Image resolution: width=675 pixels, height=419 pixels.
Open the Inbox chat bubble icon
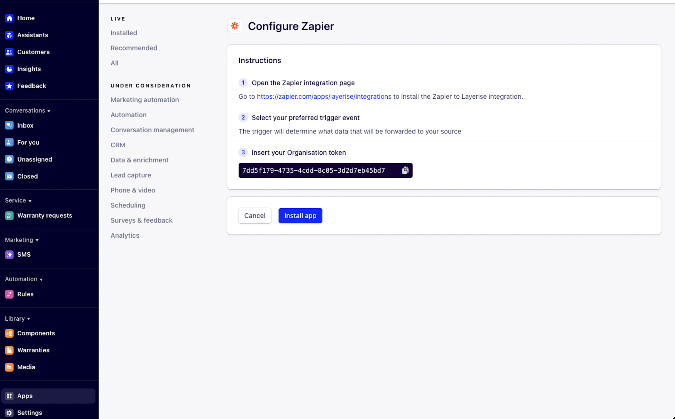9,125
